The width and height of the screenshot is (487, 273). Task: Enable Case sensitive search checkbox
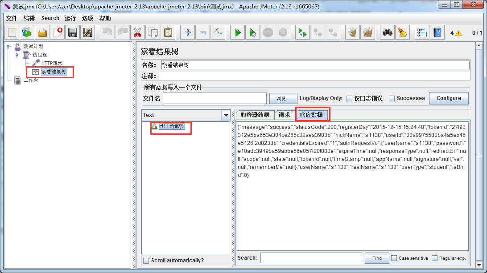pyautogui.click(x=394, y=258)
